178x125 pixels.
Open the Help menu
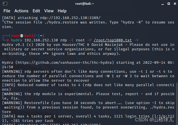pos(62,11)
